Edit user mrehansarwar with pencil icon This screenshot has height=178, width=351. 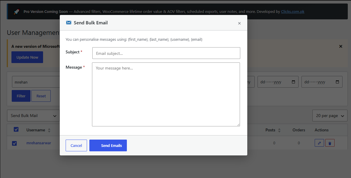[319, 143]
